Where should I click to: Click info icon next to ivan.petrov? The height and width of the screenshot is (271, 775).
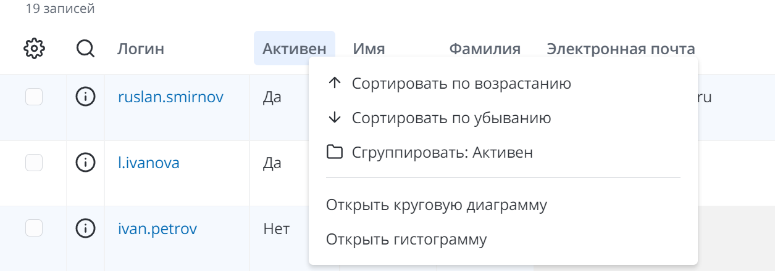tap(85, 229)
